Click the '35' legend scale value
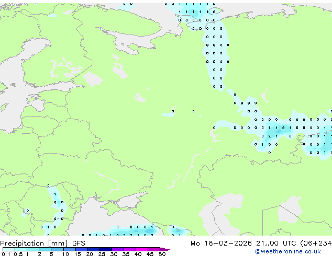 pos(126,254)
